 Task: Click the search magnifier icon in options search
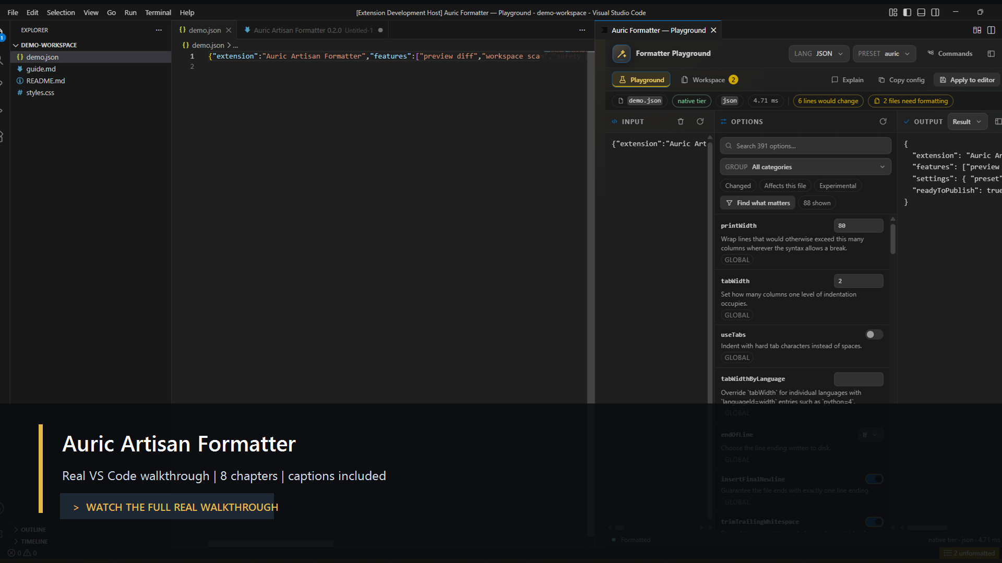click(x=729, y=146)
